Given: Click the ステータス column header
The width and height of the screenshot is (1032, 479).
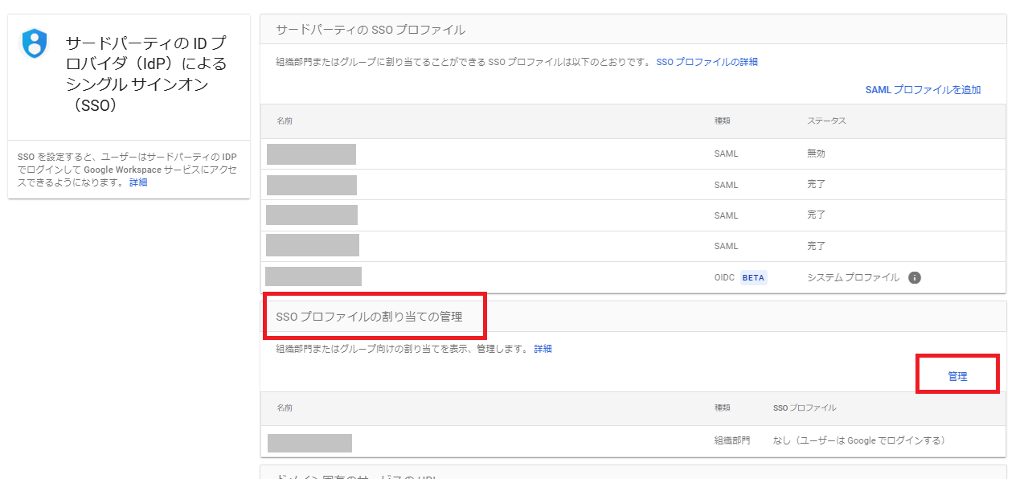Looking at the screenshot, I should (x=826, y=121).
